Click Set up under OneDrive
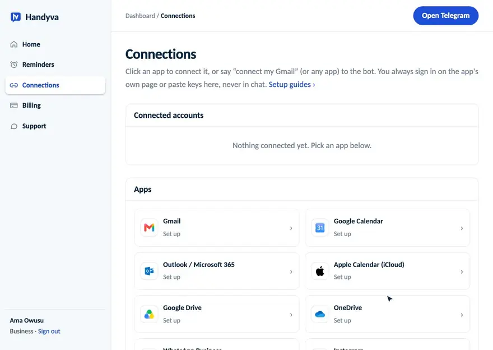The image size is (493, 350). pos(342,320)
